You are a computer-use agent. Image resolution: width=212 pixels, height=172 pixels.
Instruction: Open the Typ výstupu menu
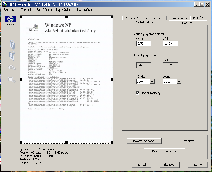(65, 10)
